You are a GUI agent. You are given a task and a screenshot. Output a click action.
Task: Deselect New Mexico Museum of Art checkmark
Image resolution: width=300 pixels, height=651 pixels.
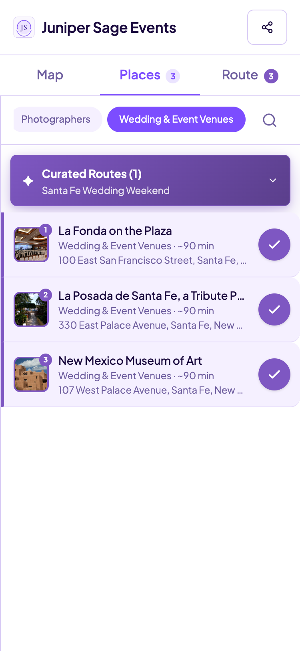tap(274, 374)
